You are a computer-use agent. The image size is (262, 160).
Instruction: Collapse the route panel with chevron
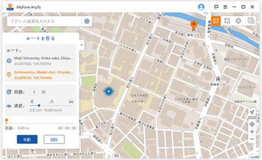(82, 45)
